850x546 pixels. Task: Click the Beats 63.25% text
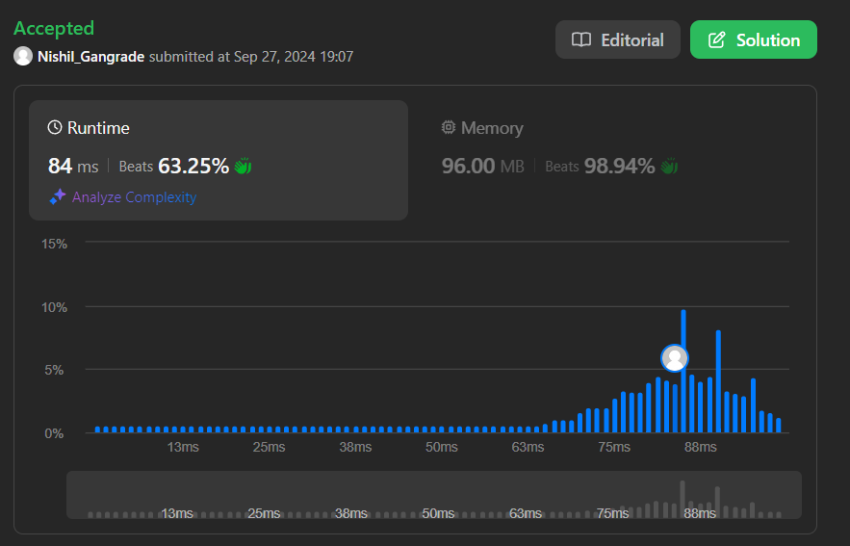pos(173,166)
